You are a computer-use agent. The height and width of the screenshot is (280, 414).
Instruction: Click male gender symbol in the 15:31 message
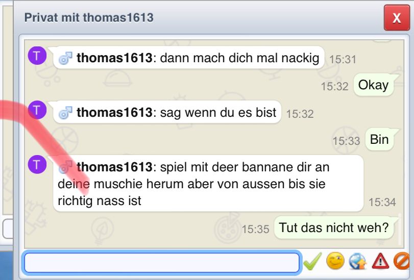[65, 58]
